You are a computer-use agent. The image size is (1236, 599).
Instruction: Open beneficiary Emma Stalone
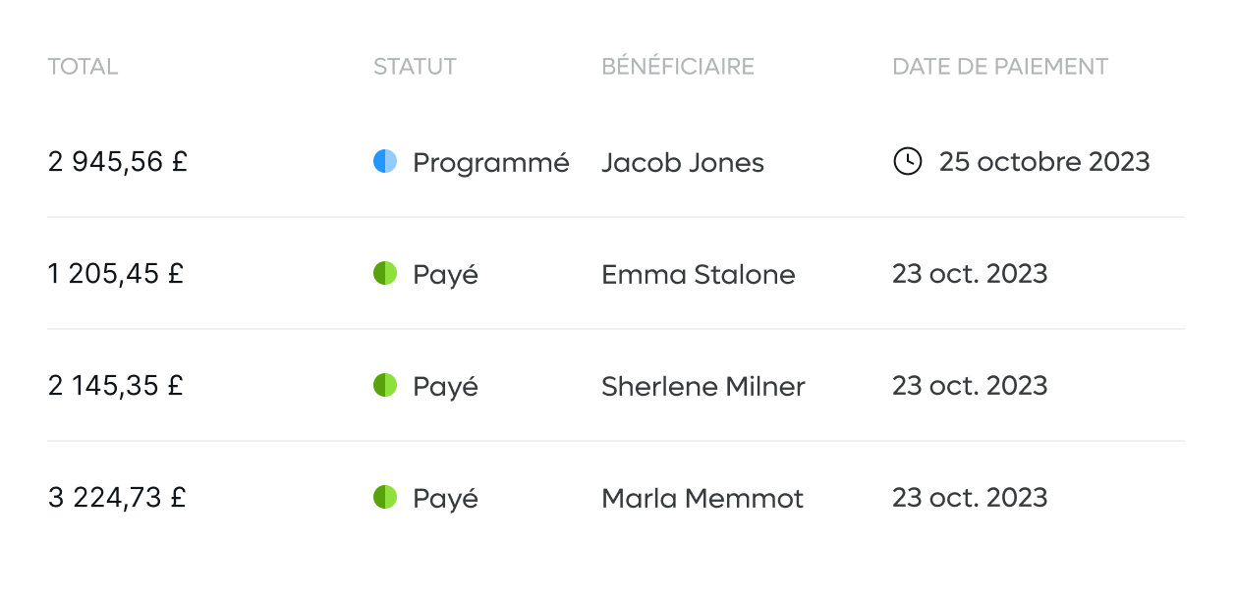click(x=699, y=274)
